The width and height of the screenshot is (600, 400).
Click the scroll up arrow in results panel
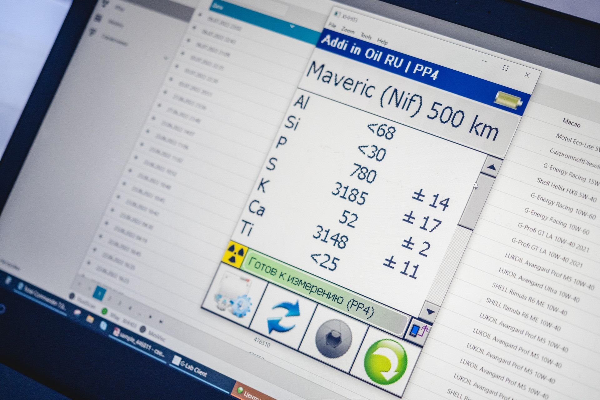click(x=491, y=167)
